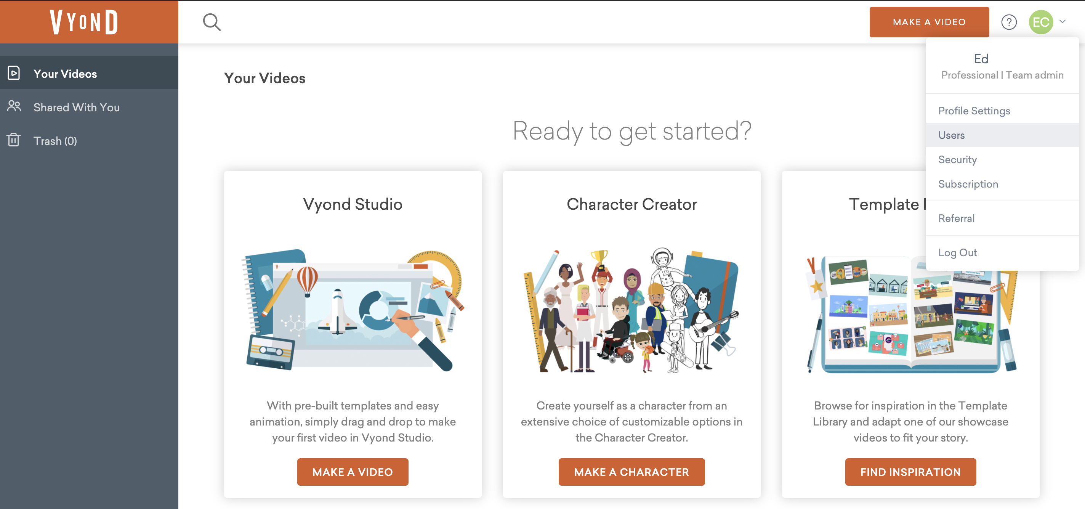
Task: Collapse the account menu chevron
Action: pyautogui.click(x=1063, y=21)
